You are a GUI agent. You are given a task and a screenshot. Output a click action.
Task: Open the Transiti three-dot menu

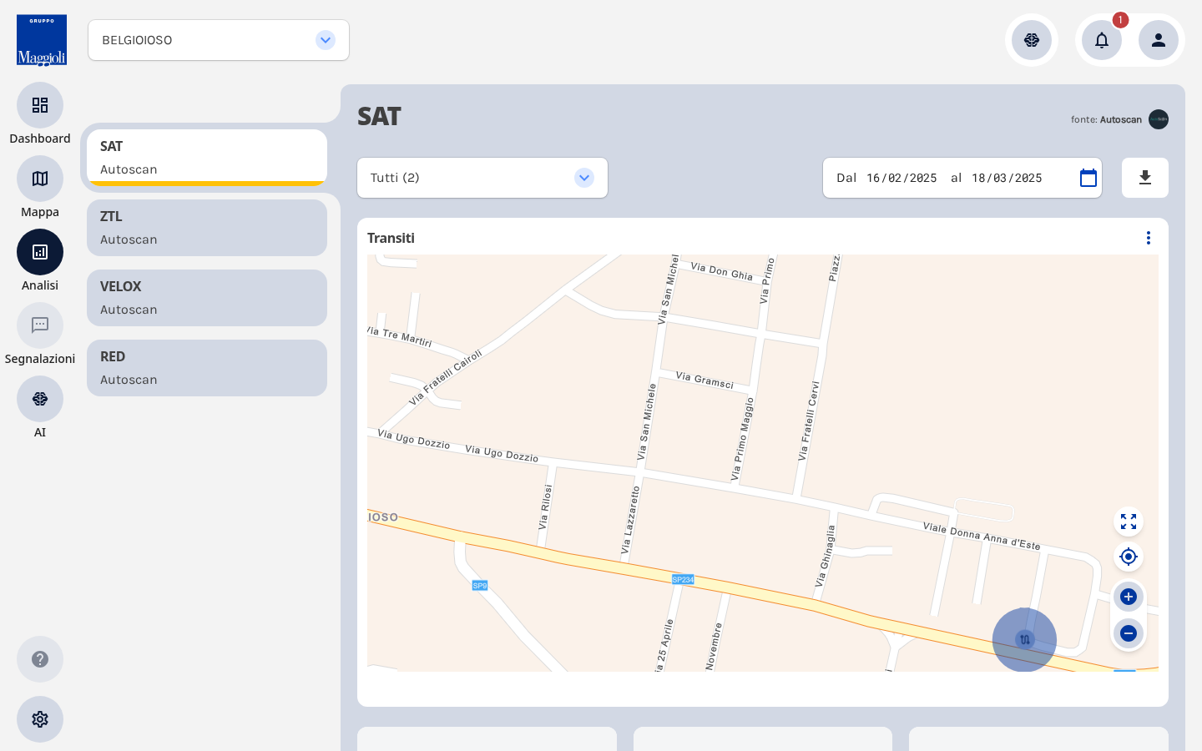coord(1149,238)
